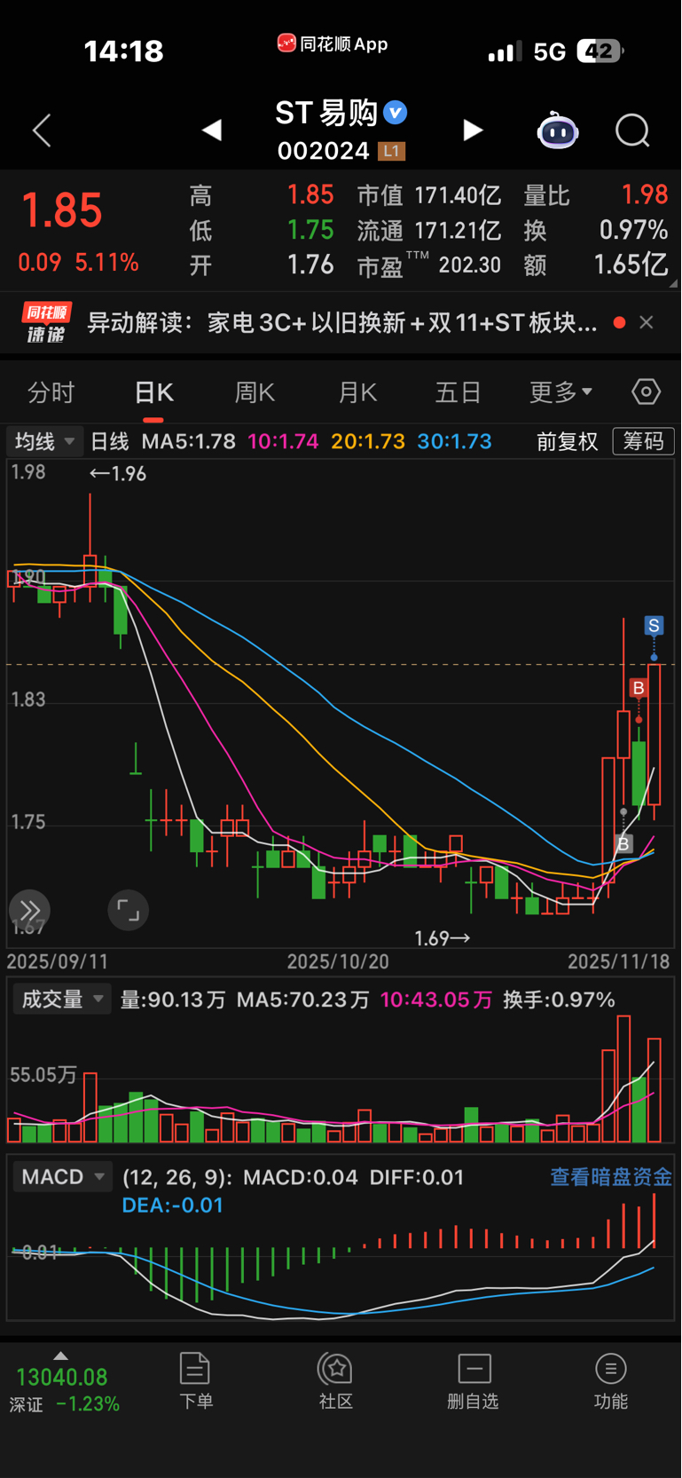Toggle the 前复权 adjustment option
Image resolution: width=682 pixels, height=1478 pixels.
pos(568,441)
